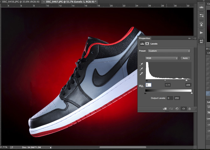Click the highlight field showing 226

point(188,85)
